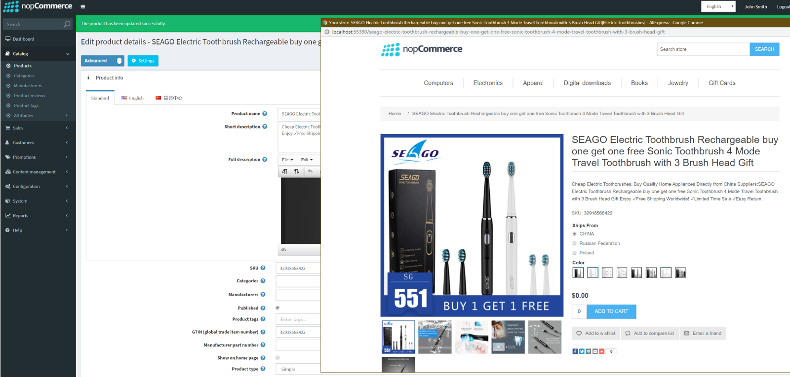Open help for the Product name field

tap(265, 114)
